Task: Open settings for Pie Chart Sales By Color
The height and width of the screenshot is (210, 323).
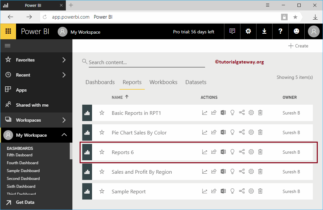Action: [x=251, y=132]
